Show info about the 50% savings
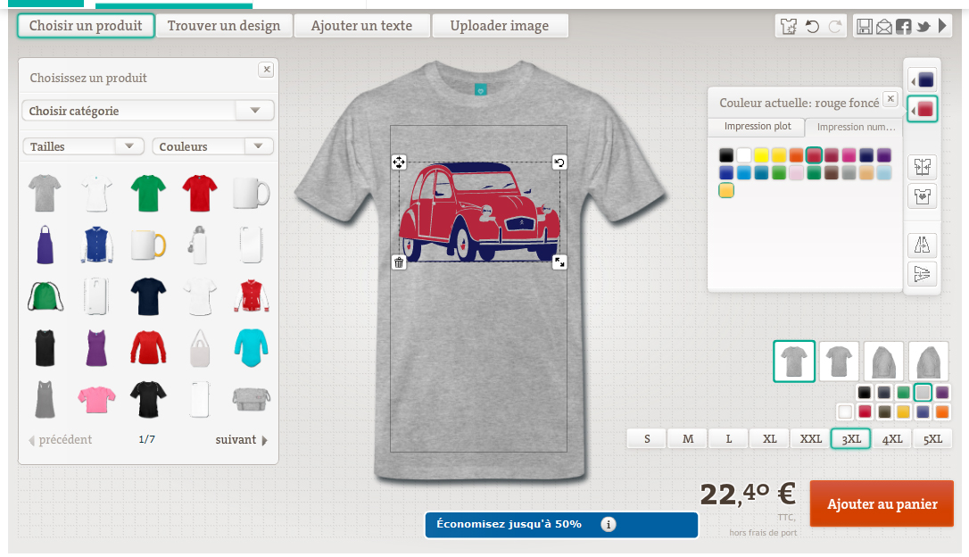The height and width of the screenshot is (557, 969). (x=609, y=524)
